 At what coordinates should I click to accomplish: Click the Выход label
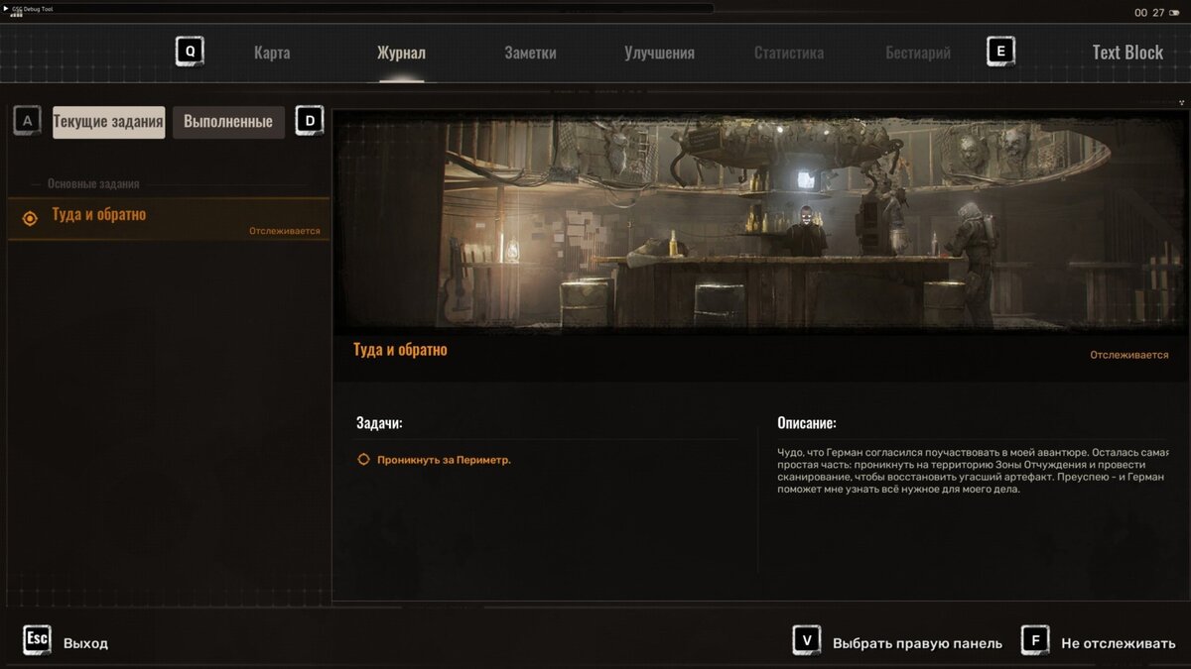click(x=85, y=643)
